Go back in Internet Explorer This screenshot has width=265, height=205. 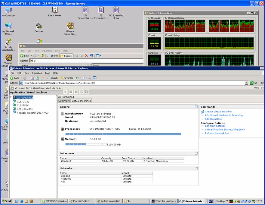pos(14,78)
